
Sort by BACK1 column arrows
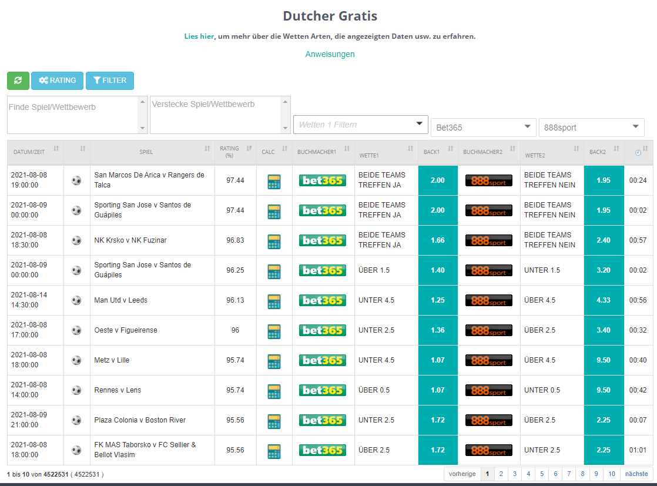[451, 148]
